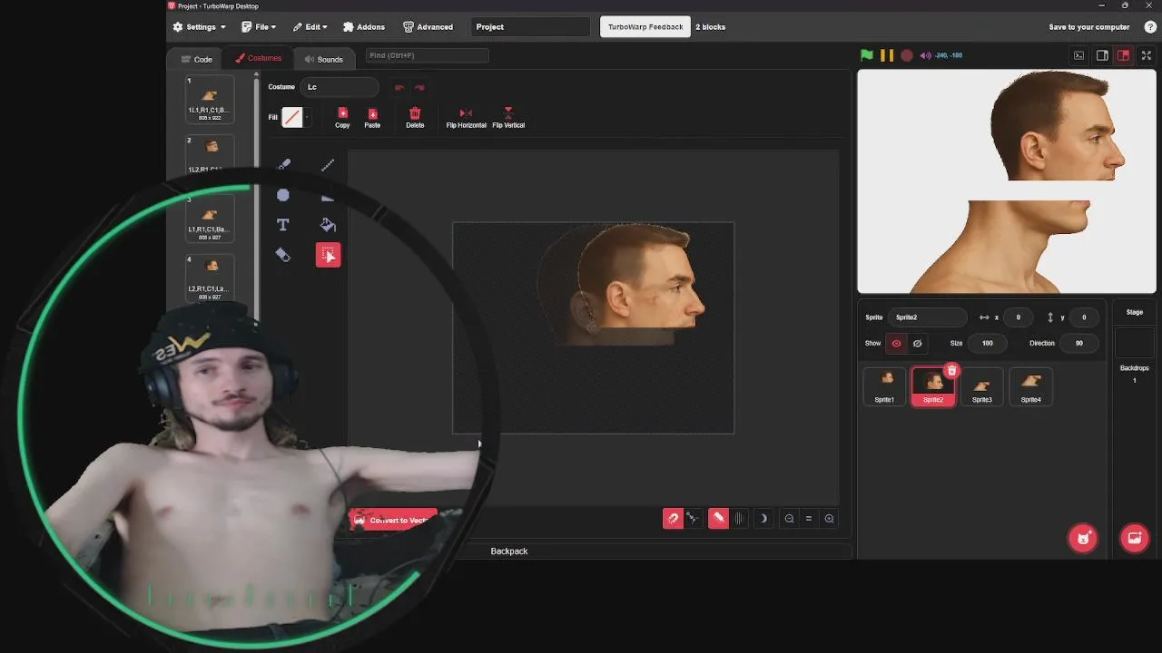The image size is (1162, 653).
Task: Switch to the Sounds tab
Action: (x=323, y=59)
